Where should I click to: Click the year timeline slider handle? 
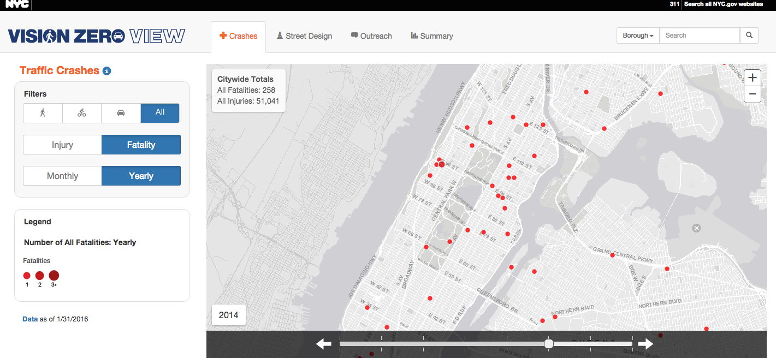click(x=549, y=344)
